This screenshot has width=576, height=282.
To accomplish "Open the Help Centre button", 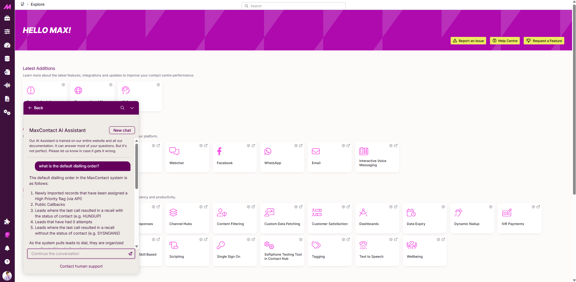I will 505,41.
